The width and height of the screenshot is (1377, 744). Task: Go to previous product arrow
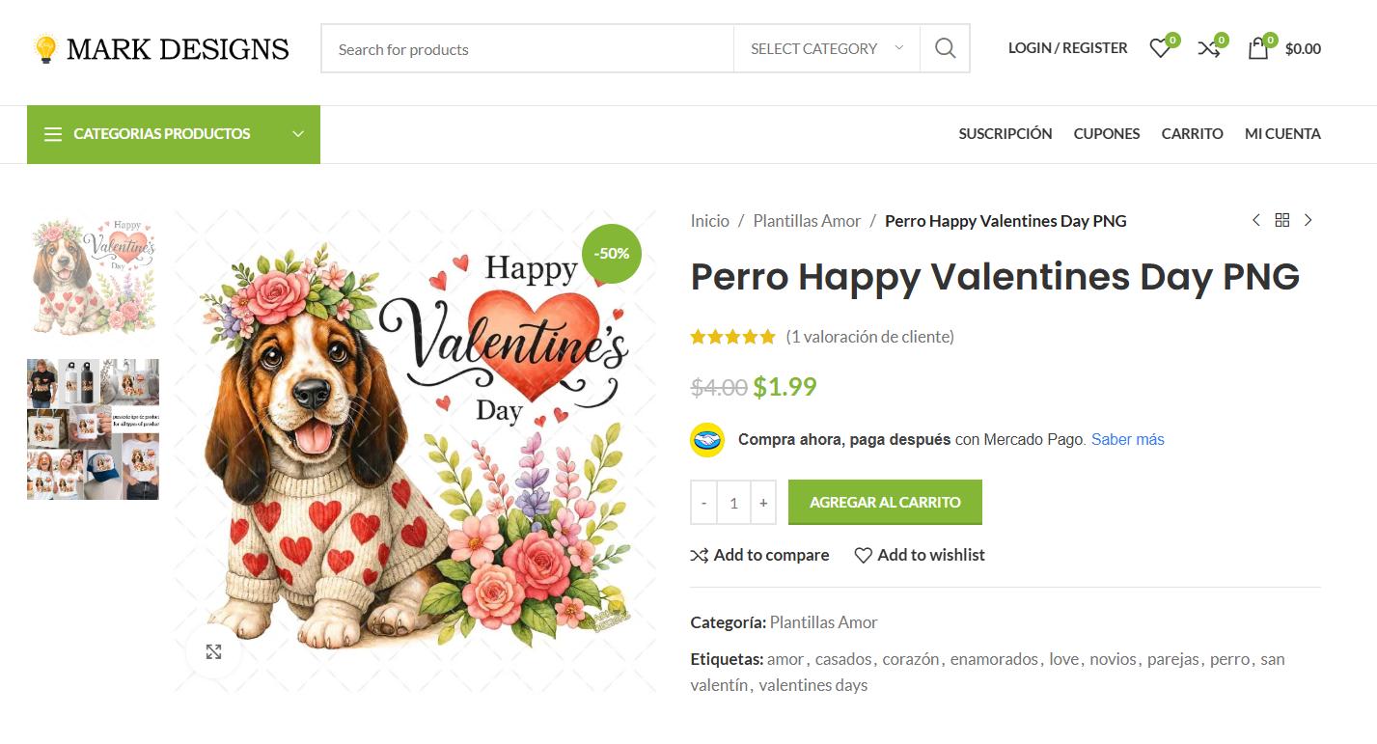click(1255, 220)
